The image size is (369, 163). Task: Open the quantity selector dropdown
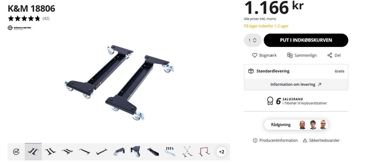pyautogui.click(x=253, y=40)
